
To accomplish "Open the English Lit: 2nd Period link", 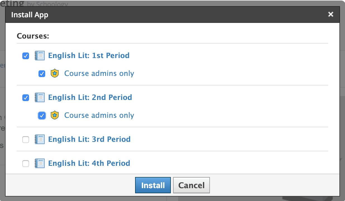I will coord(90,97).
